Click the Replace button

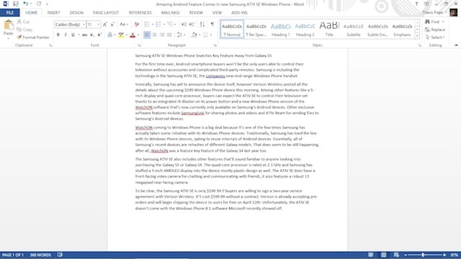point(435,29)
